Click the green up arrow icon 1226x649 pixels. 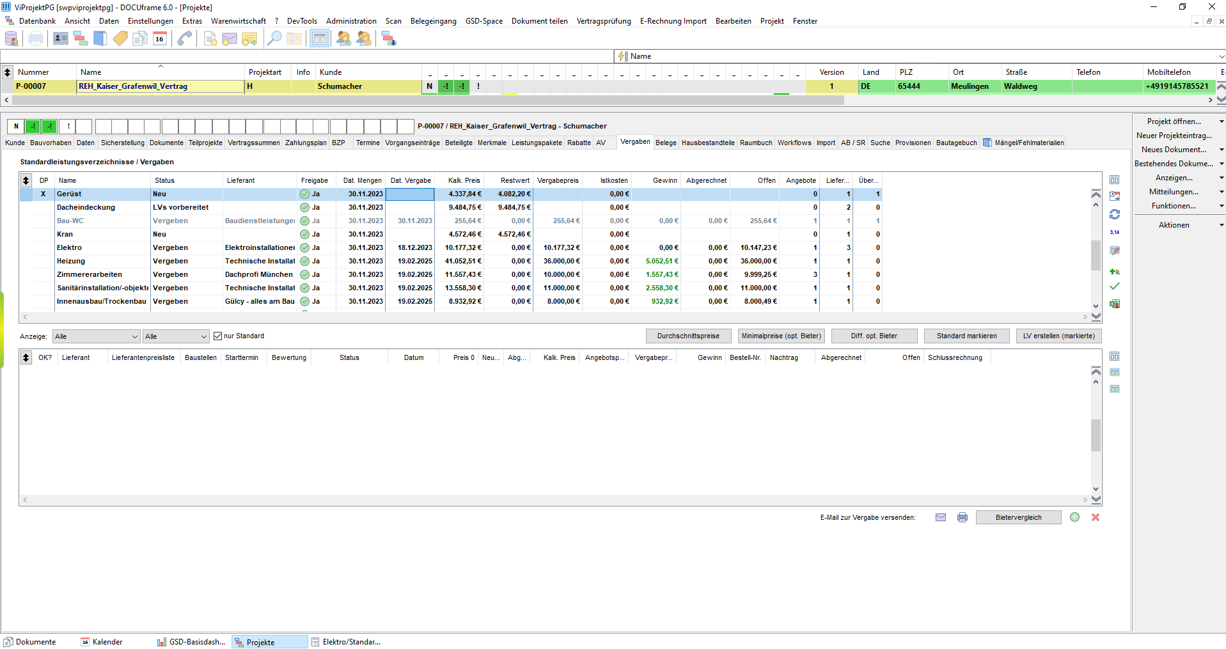tap(1115, 271)
